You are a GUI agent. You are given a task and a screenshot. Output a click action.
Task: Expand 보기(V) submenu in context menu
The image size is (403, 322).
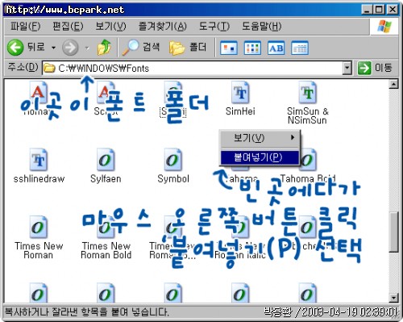[x=260, y=138]
